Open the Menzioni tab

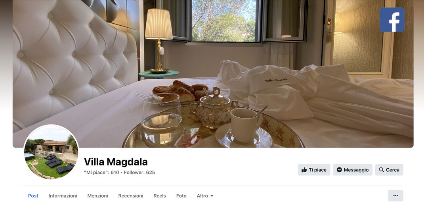click(97, 196)
